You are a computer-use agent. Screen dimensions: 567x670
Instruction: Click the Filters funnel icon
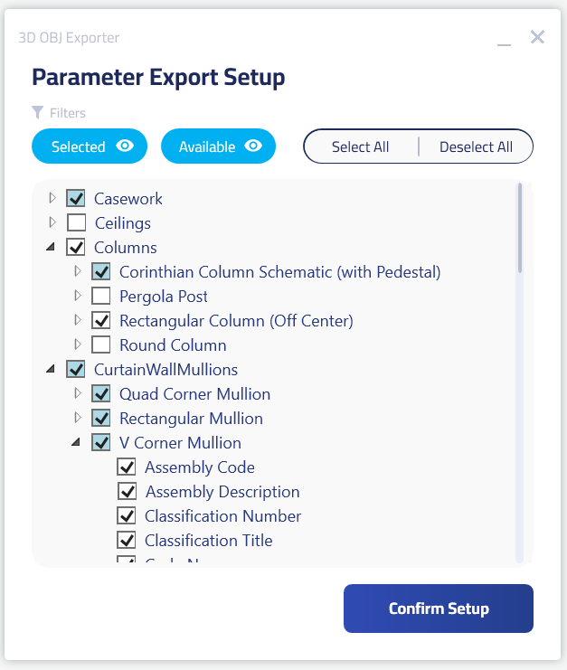click(x=37, y=112)
